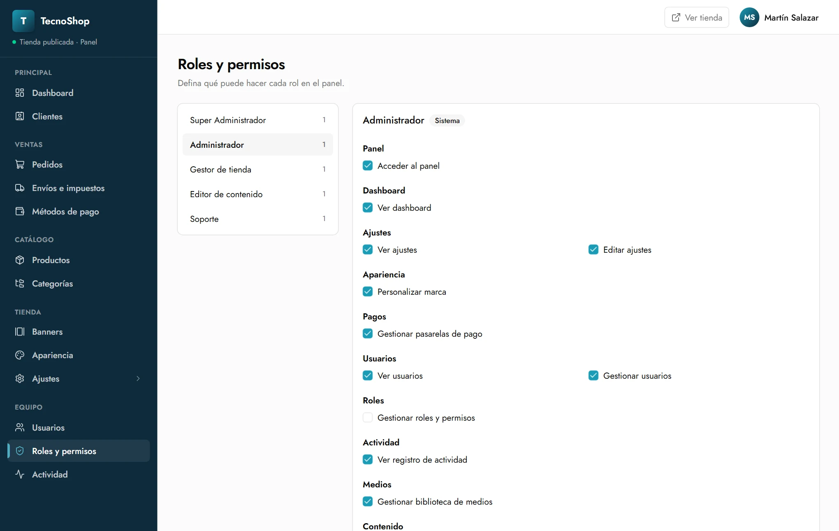This screenshot has height=531, width=839.
Task: Toggle the Ver usuarios checkbox
Action: 368,375
